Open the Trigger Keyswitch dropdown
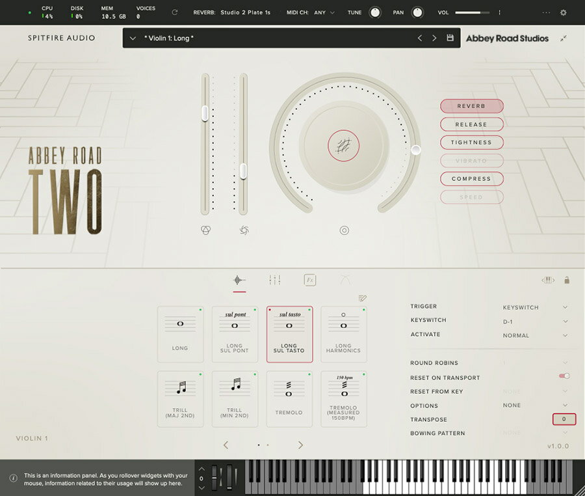Viewport: 585px width, 496px height. [535, 307]
